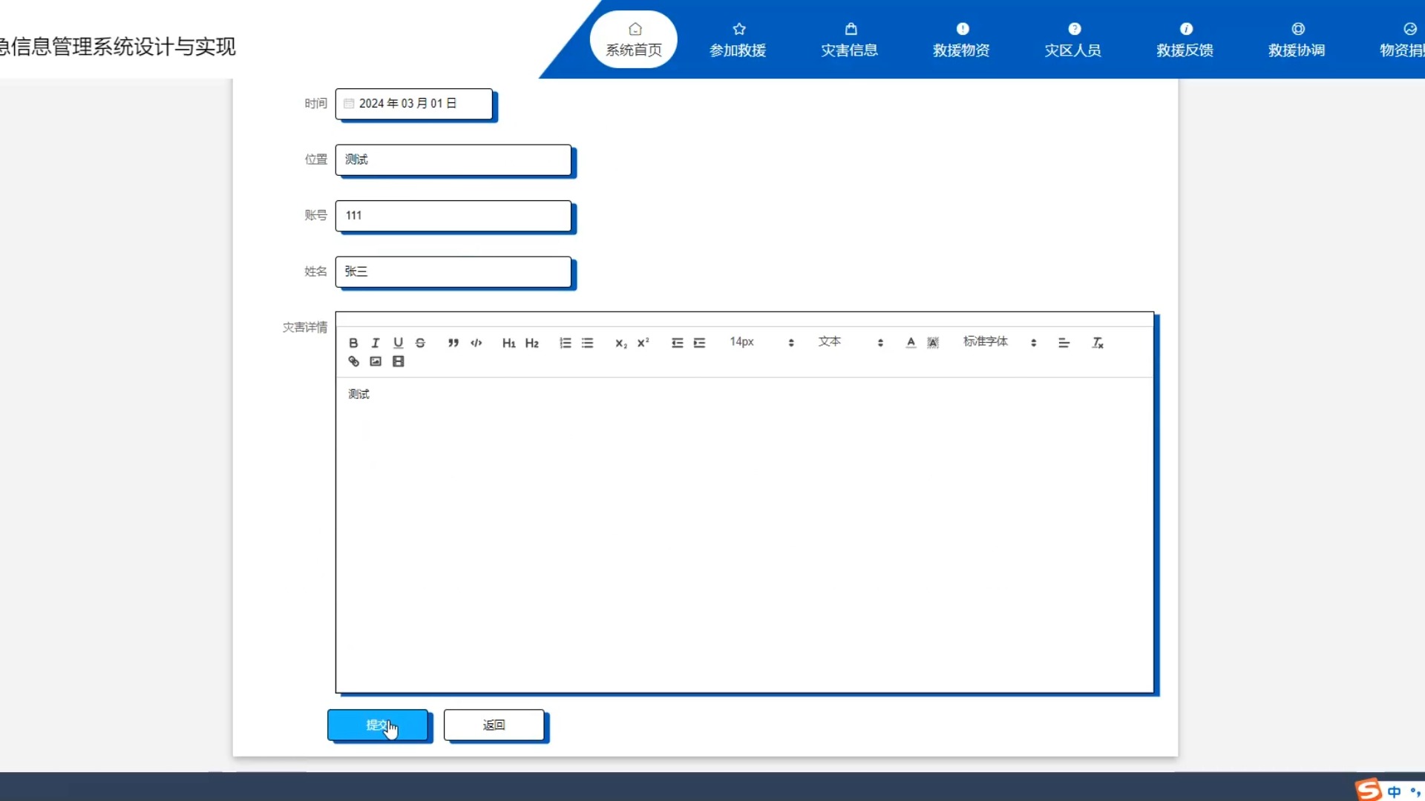The width and height of the screenshot is (1425, 801).
Task: Click inside the 灾害详情 editor text area
Action: click(744, 535)
